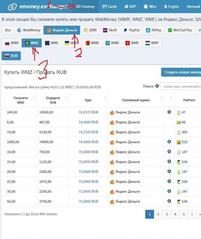Go to the next page with the arrow
The width and height of the screenshot is (201, 239).
coord(192,214)
